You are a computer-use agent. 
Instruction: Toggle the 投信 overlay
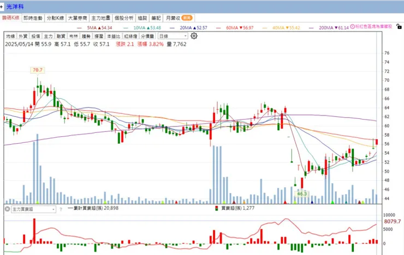click(x=36, y=37)
